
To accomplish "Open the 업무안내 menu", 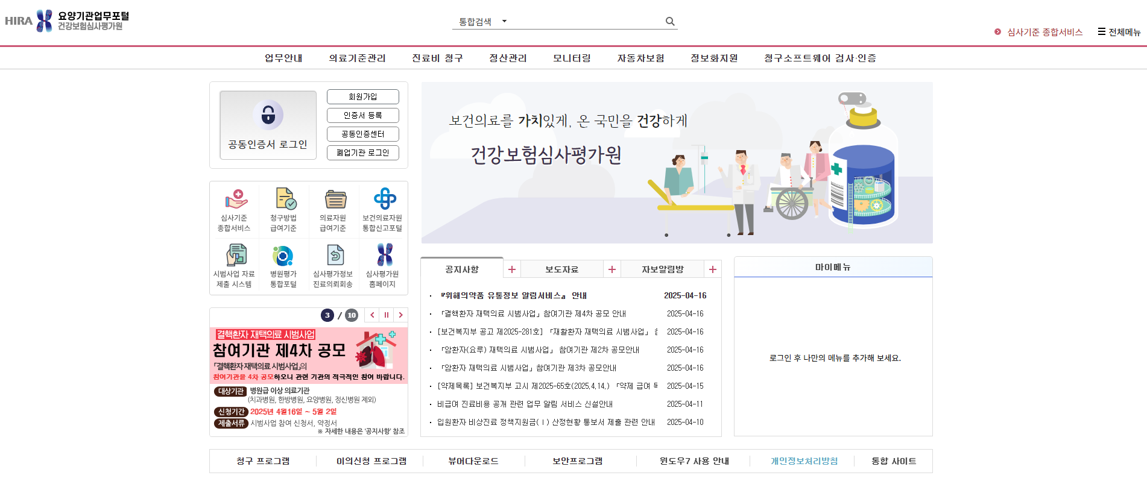I will tap(283, 58).
